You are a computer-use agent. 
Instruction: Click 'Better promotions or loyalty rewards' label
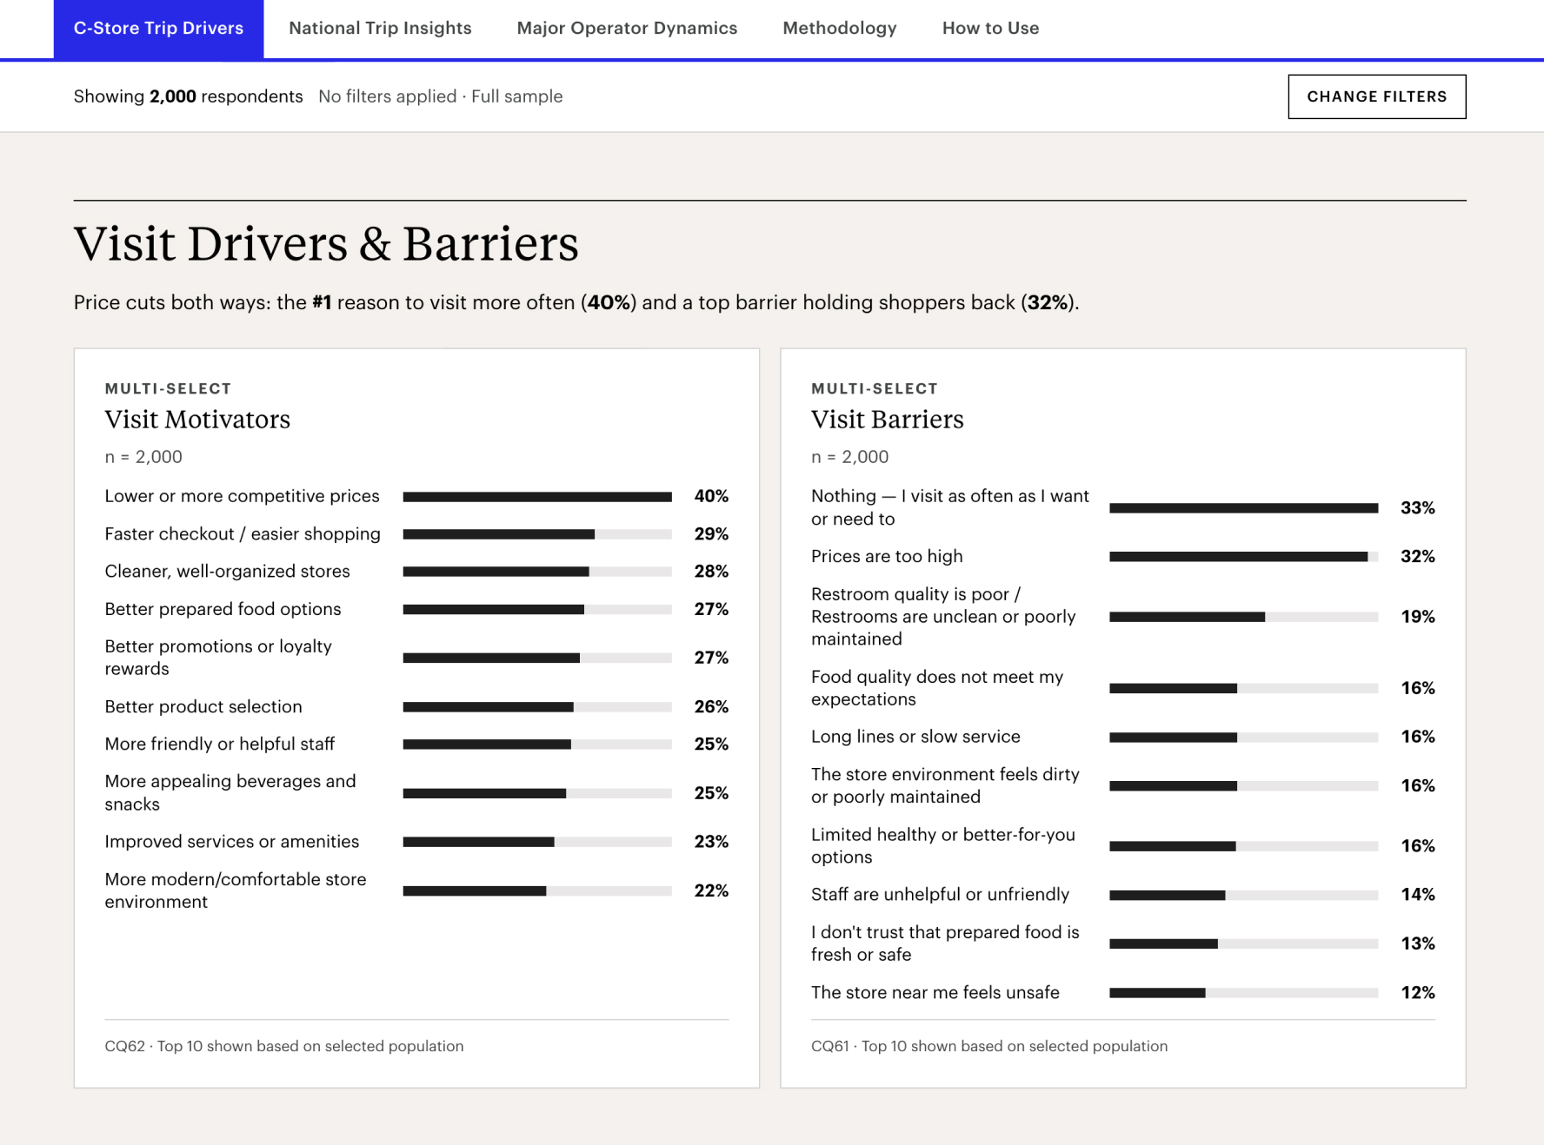point(218,658)
